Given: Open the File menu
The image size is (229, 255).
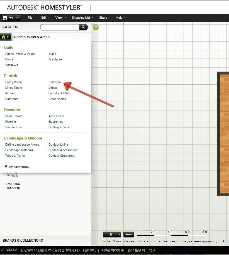Looking at the screenshot, I should [31, 18].
